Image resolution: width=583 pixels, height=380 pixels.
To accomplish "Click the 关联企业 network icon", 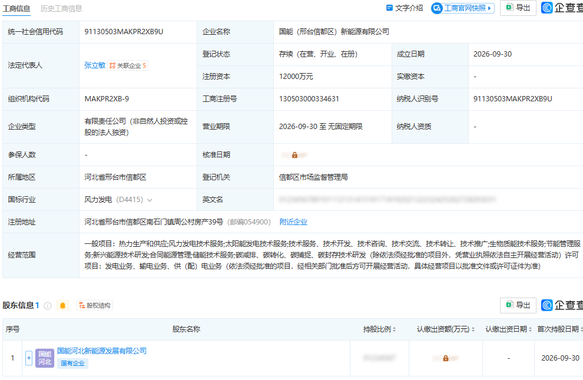I will pos(112,65).
